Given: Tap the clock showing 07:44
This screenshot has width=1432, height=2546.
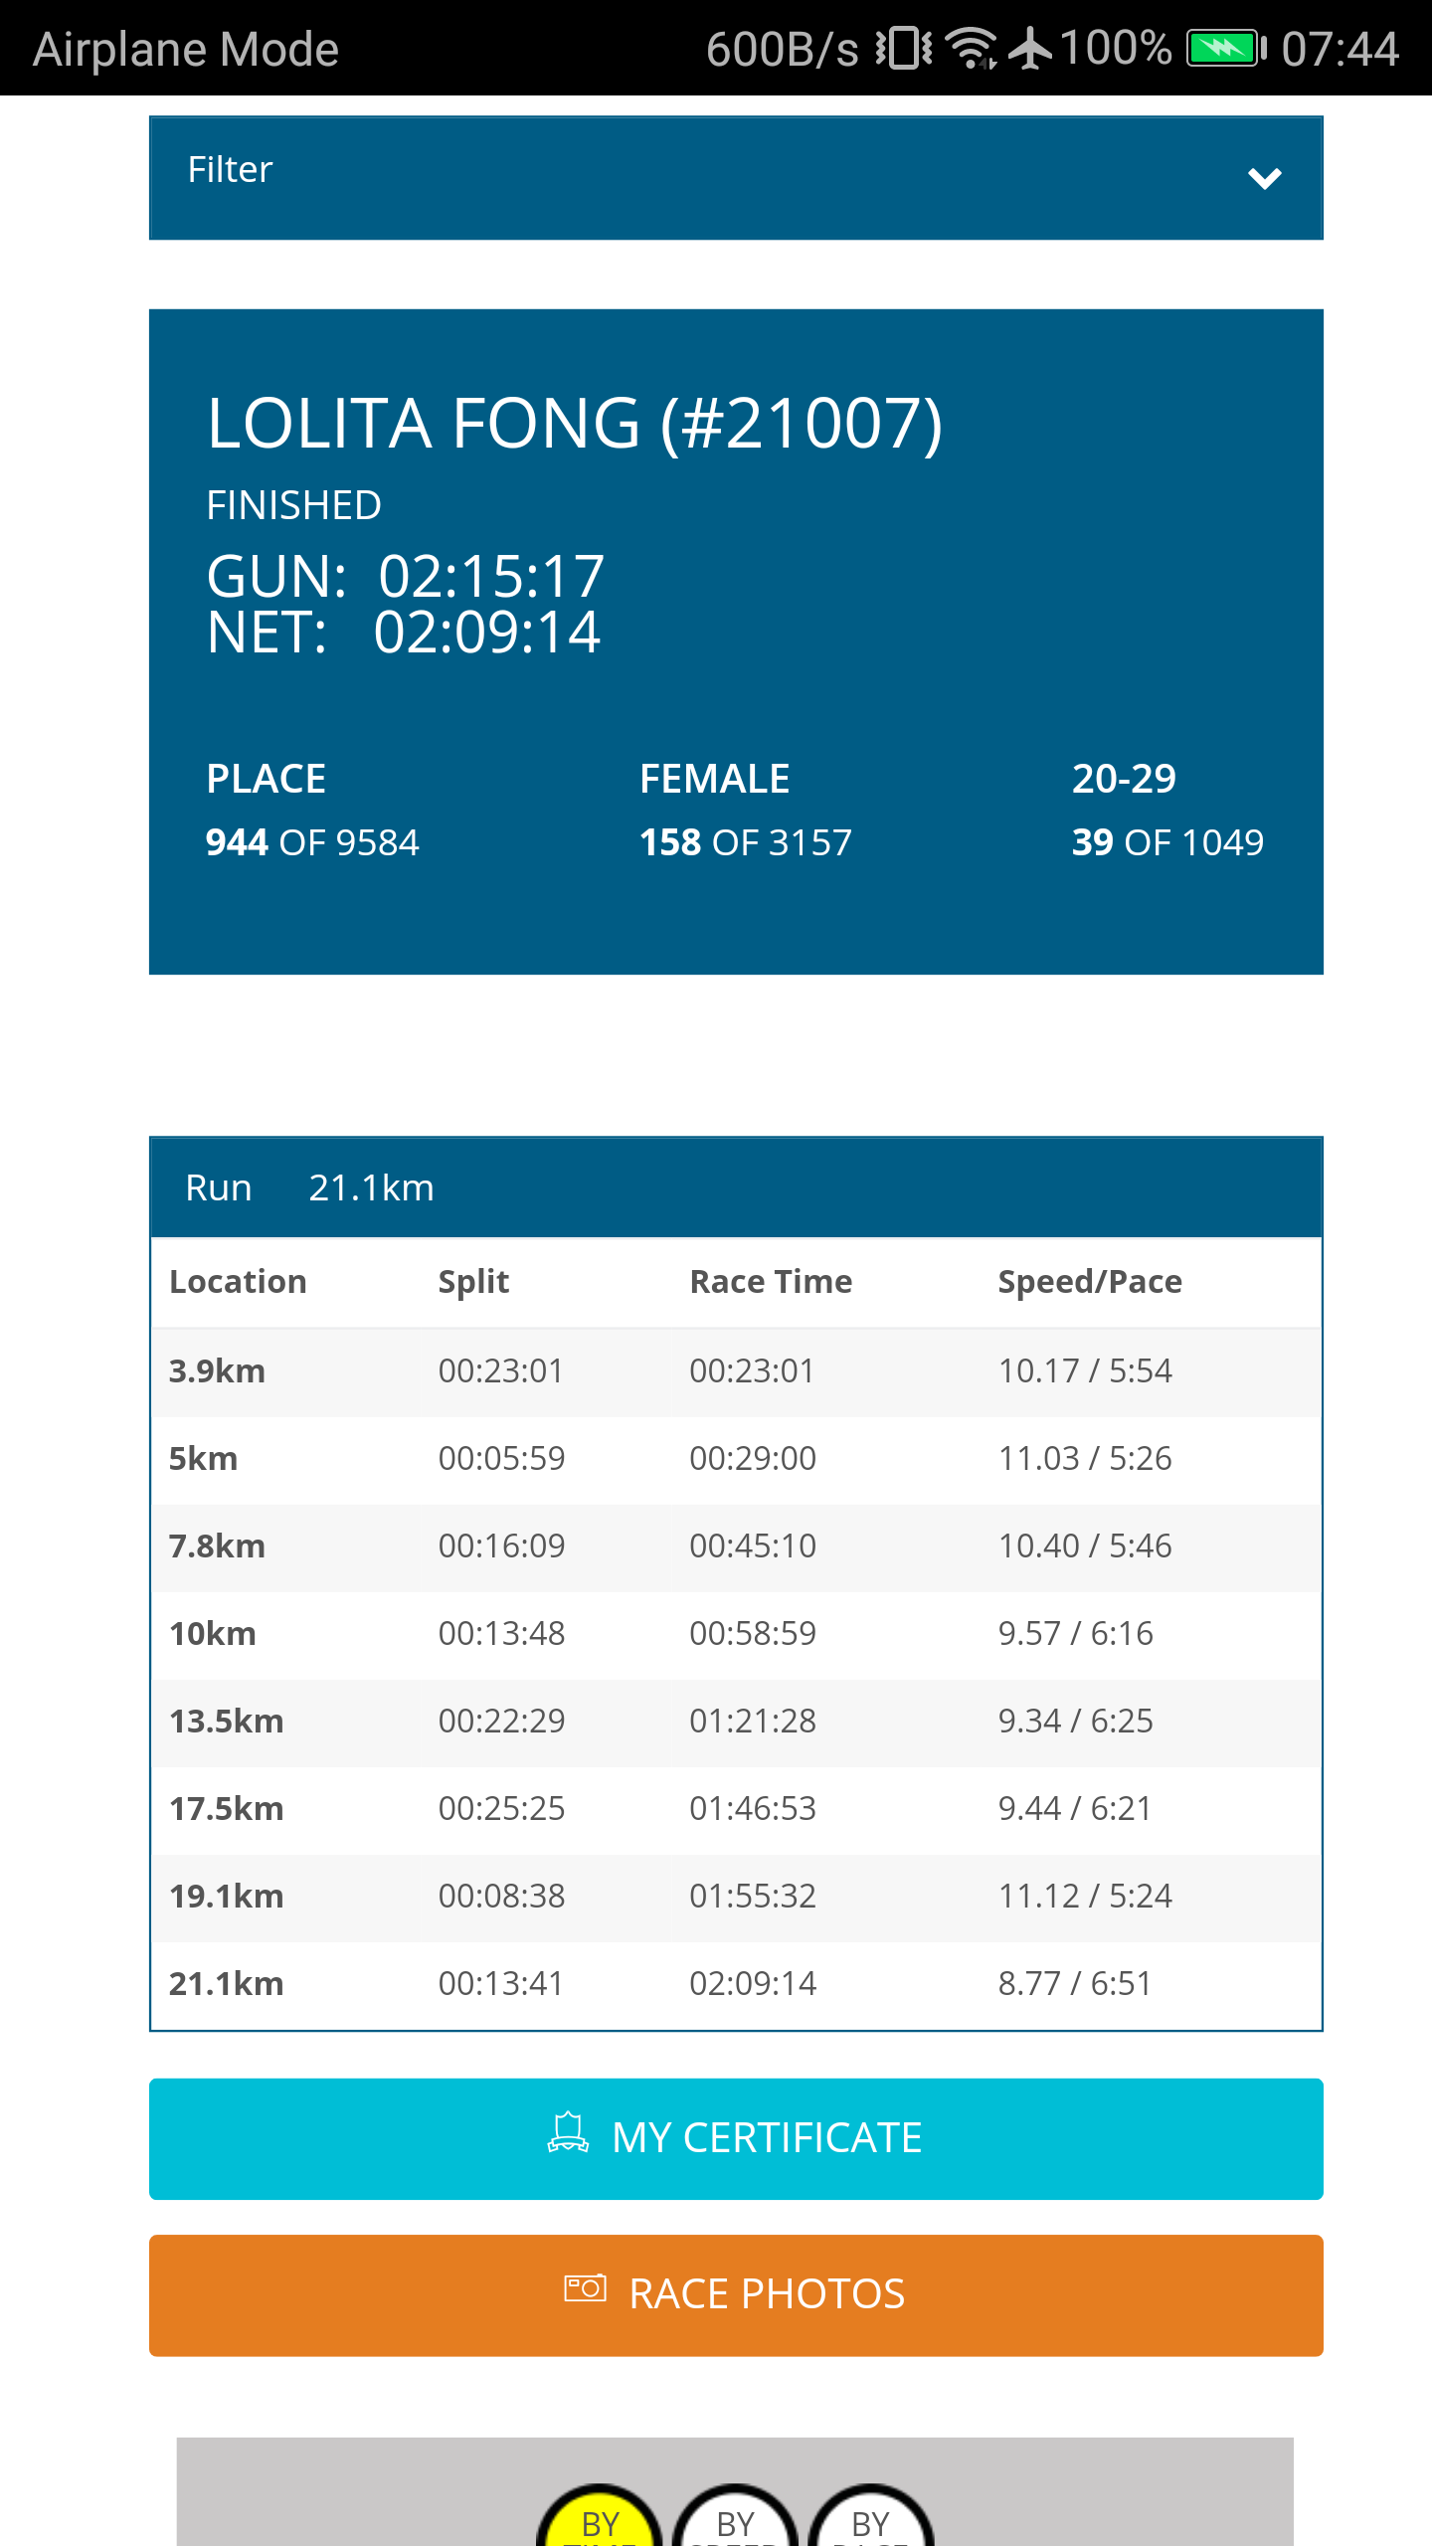Looking at the screenshot, I should (x=1340, y=49).
